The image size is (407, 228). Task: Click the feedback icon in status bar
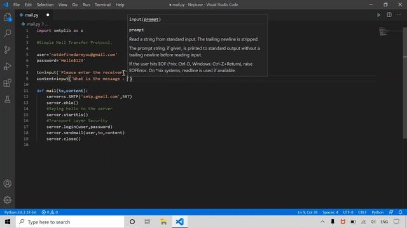(391, 212)
